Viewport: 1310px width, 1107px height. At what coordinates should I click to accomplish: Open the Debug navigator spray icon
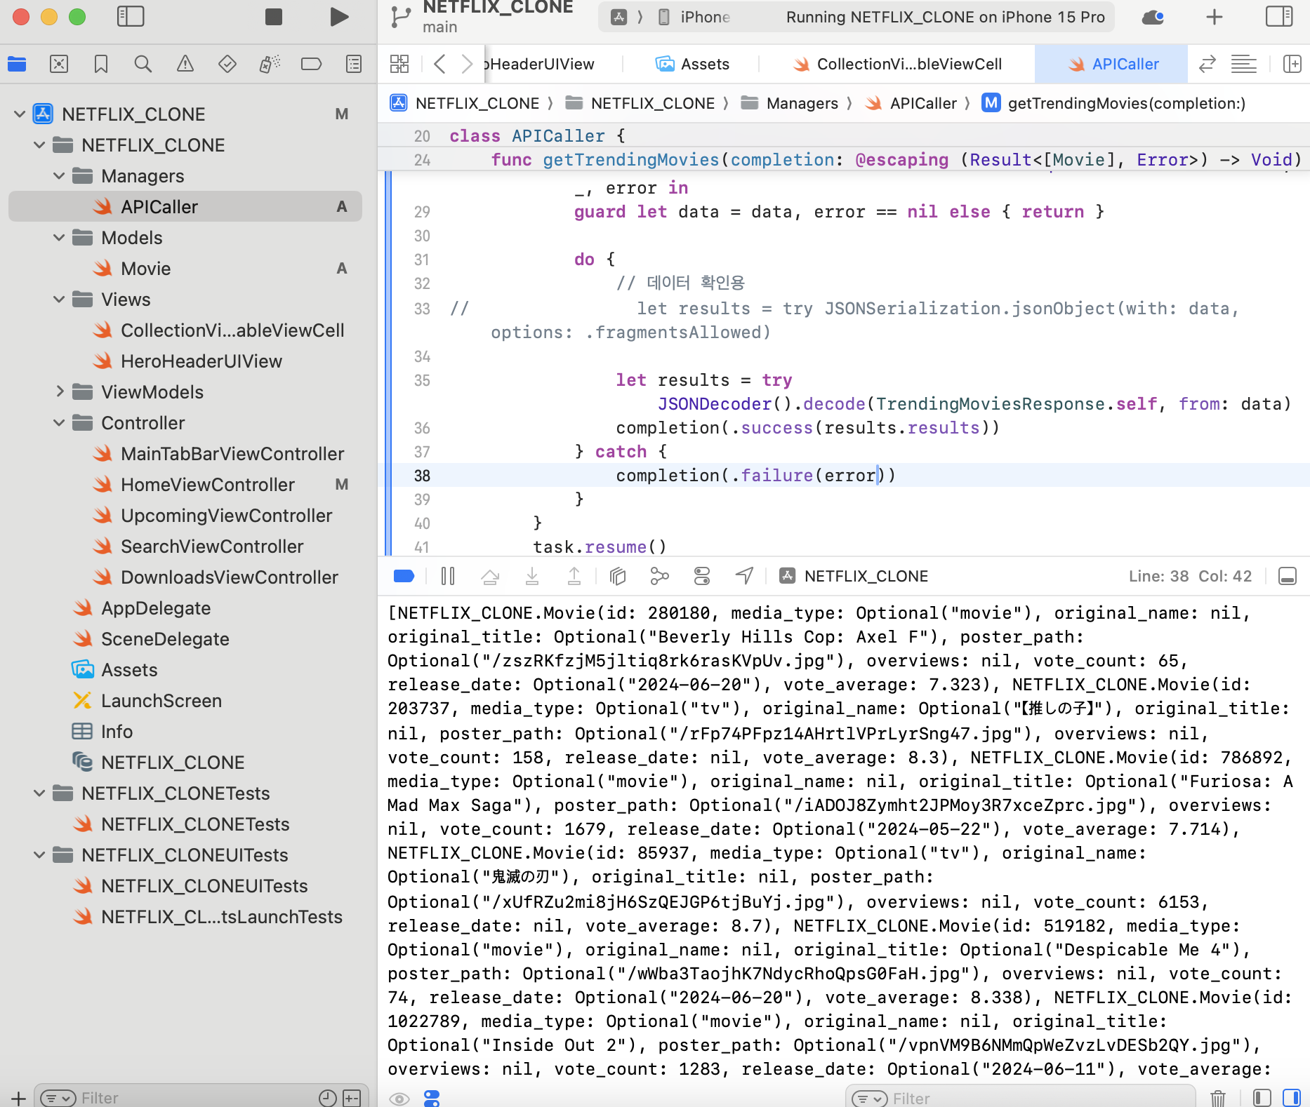click(270, 65)
